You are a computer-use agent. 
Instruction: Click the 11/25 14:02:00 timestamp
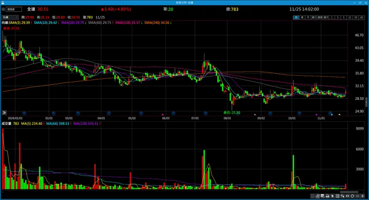click(x=304, y=9)
